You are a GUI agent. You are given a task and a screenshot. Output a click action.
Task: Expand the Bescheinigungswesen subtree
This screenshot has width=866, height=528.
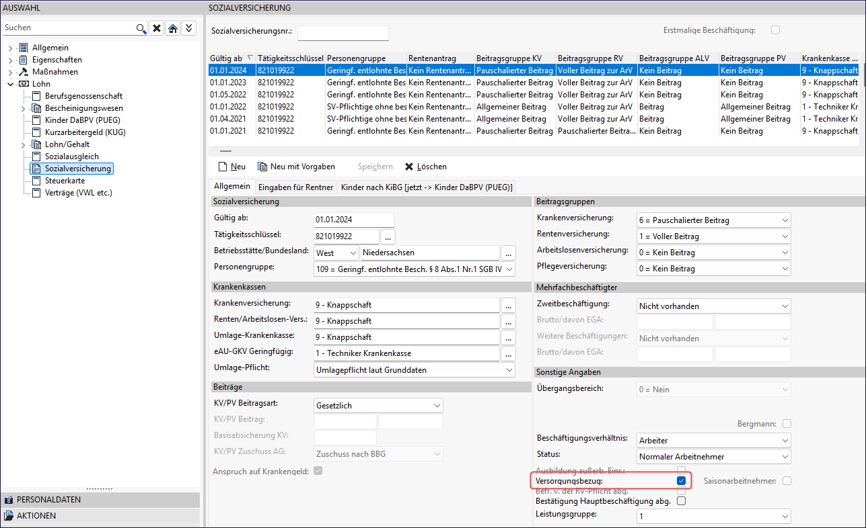(24, 108)
